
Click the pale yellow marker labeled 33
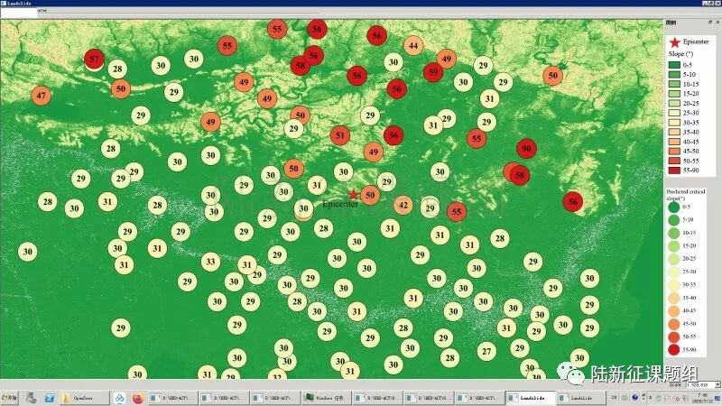(x=210, y=263)
